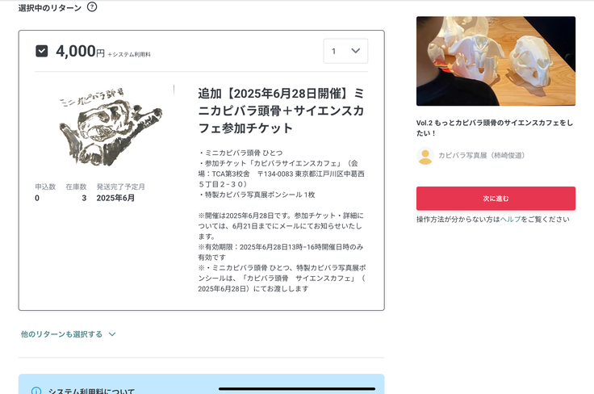594x394 pixels.
Task: Click the red 次に進む button
Action: (496, 199)
